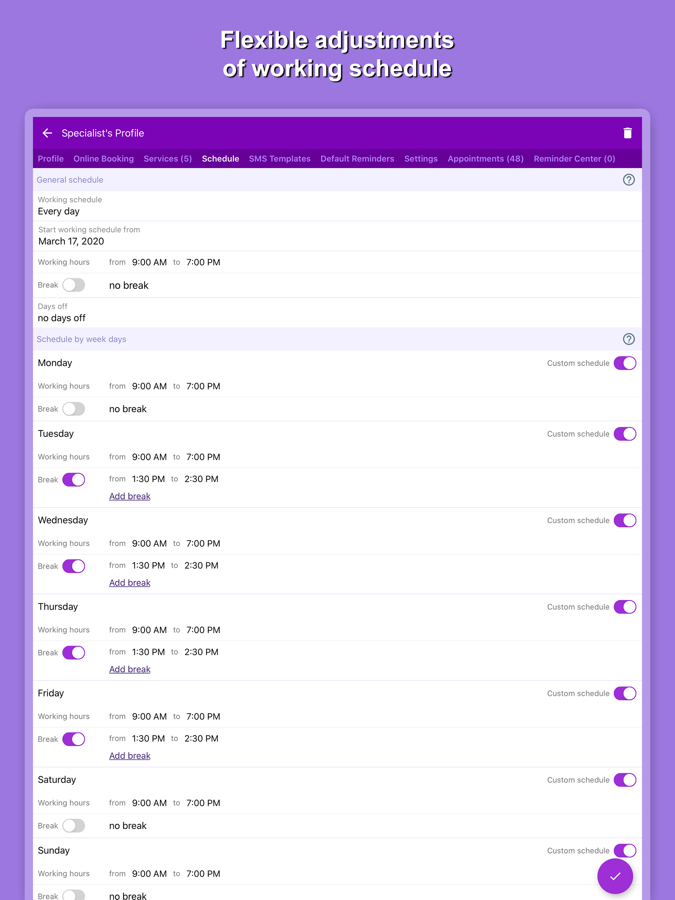
Task: Click Add break under Friday
Action: tap(130, 756)
